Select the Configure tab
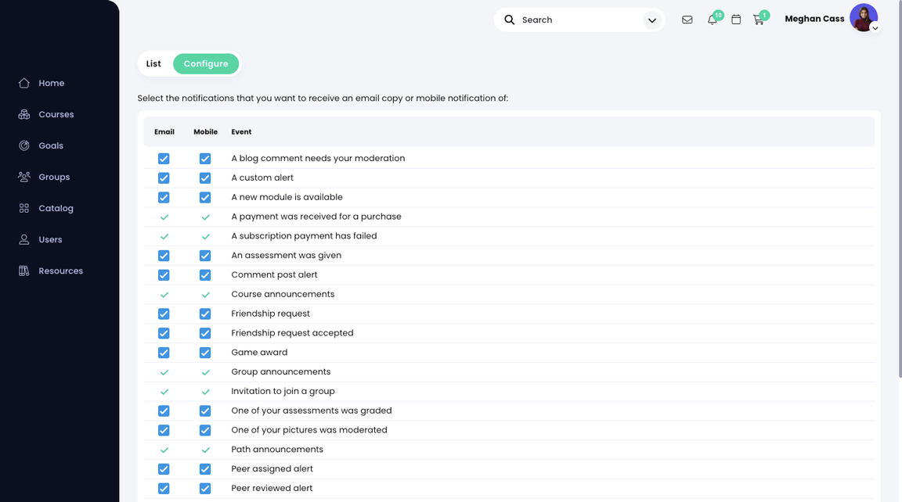Viewport: 902px width, 502px height. [206, 63]
